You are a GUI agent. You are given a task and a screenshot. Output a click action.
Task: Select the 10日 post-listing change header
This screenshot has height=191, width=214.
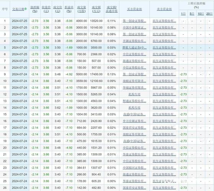click(201, 14)
